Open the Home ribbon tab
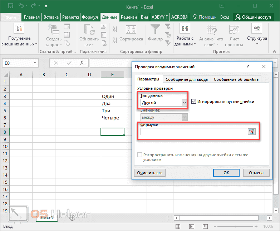 [x=32, y=17]
